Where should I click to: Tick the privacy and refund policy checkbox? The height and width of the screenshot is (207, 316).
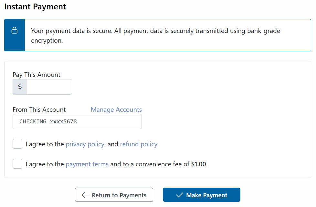point(17,144)
